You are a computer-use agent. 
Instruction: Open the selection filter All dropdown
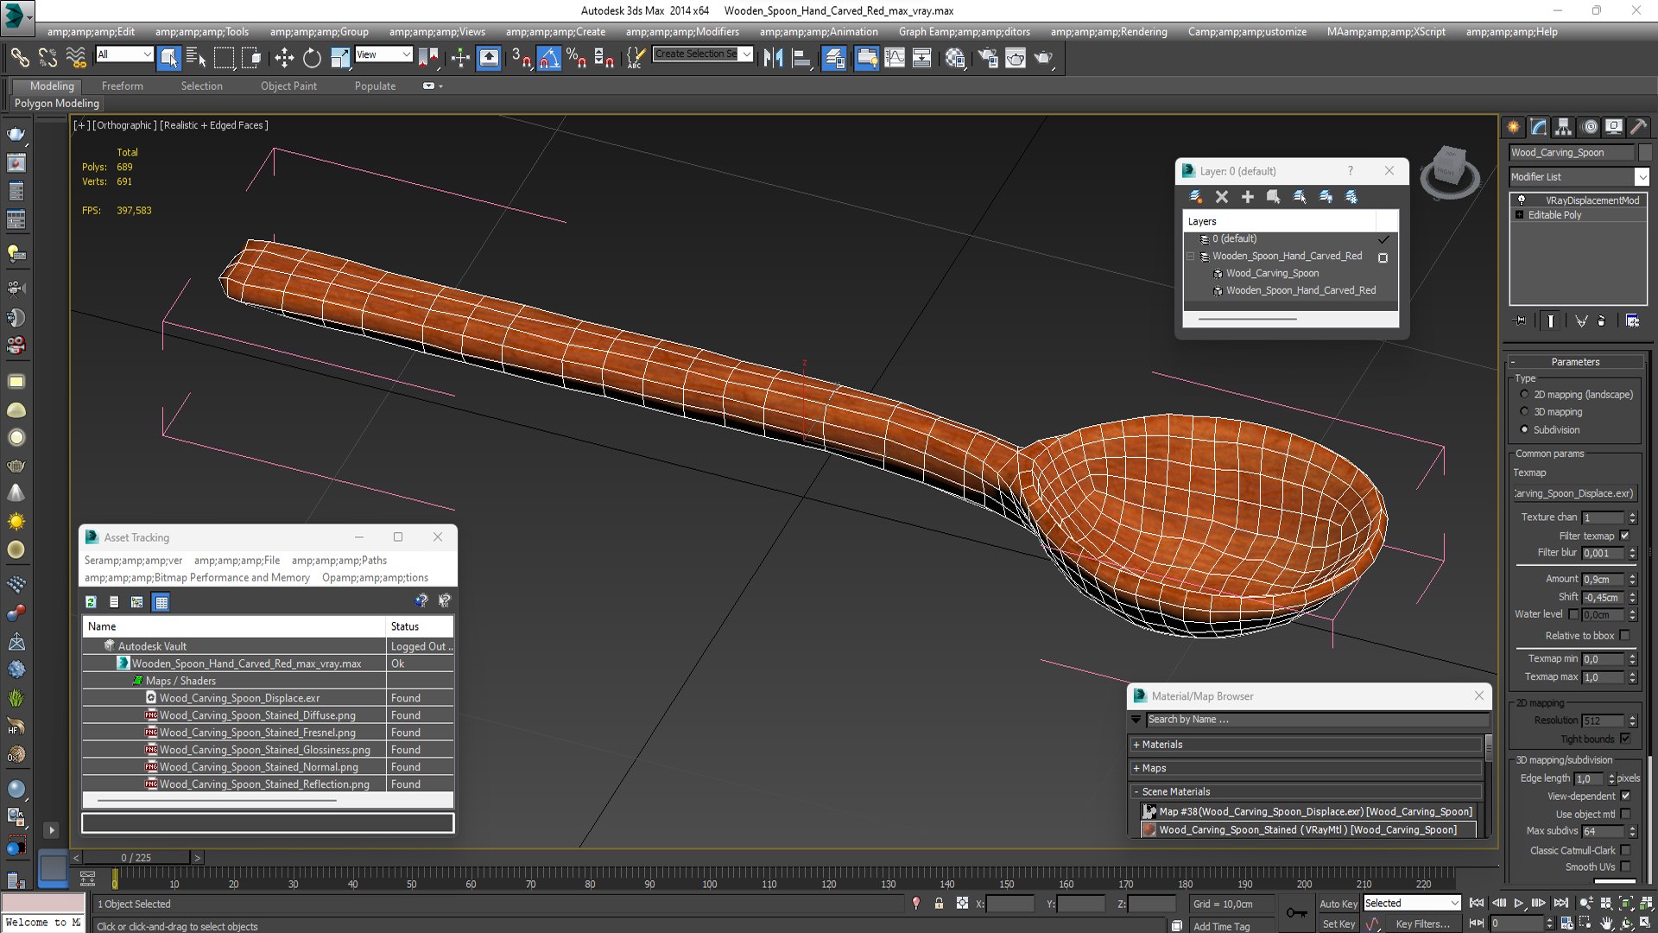click(x=124, y=54)
